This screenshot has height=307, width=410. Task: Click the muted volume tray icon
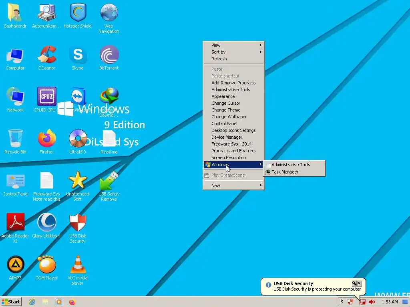pyautogui.click(x=372, y=302)
